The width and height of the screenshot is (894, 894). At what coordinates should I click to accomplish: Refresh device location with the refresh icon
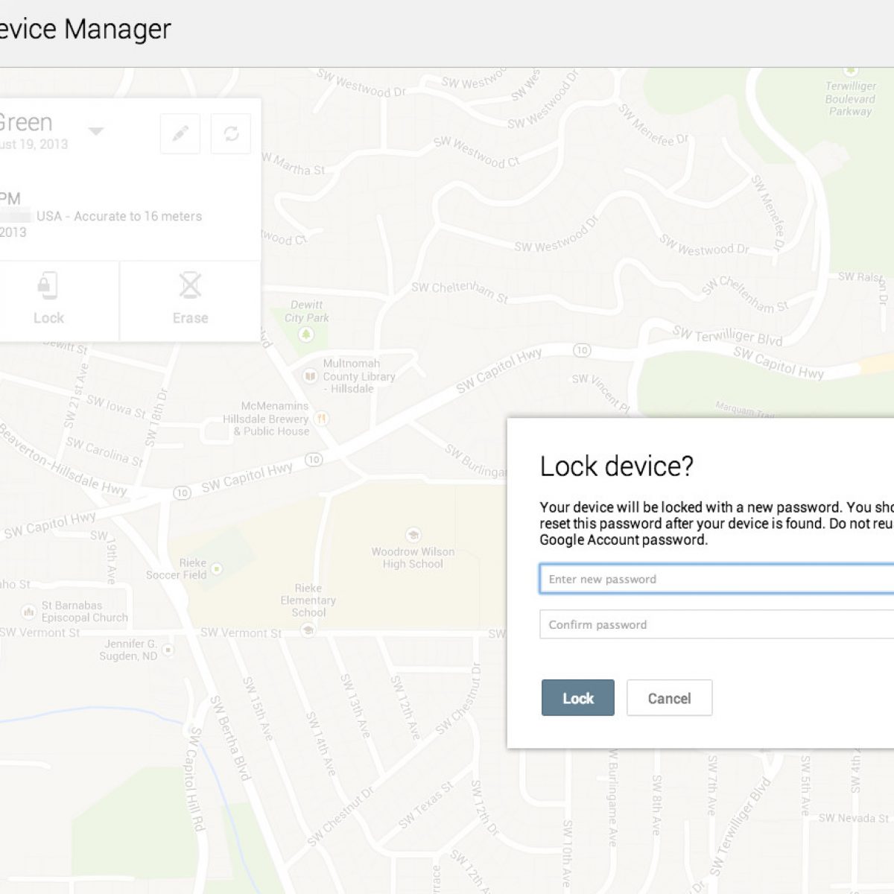[231, 134]
